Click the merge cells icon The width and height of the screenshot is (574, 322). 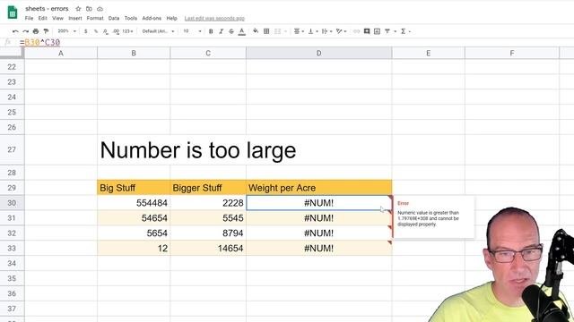(x=277, y=31)
